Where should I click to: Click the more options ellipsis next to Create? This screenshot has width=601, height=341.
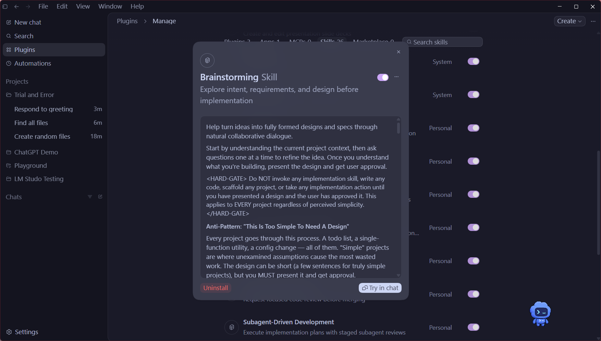point(593,21)
